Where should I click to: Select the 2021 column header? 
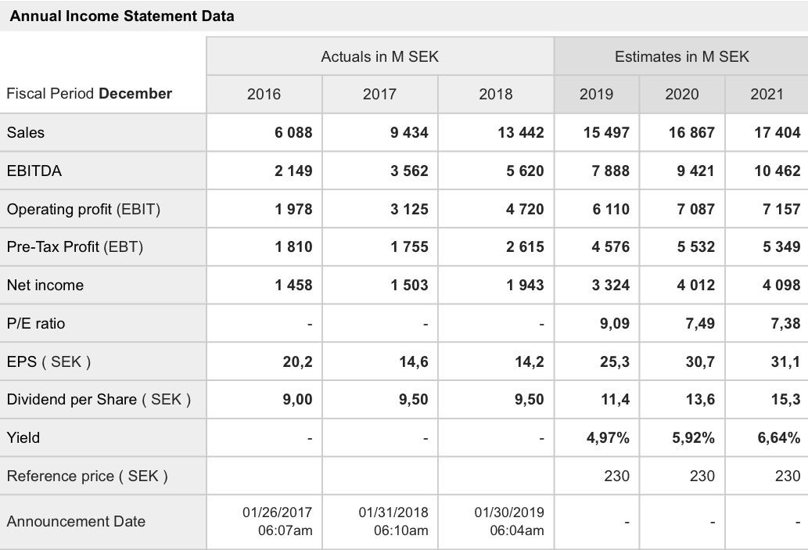767,95
